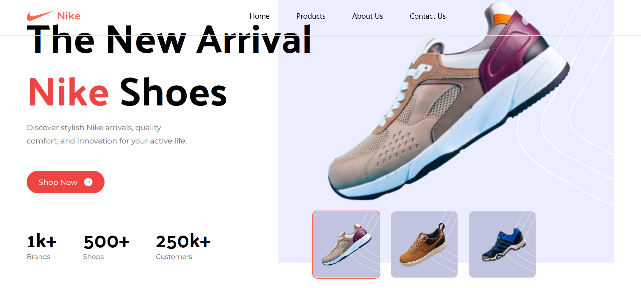Viewport: 641px width, 288px height.
Task: Select the brown leather sneaker thumbnail
Action: click(424, 244)
